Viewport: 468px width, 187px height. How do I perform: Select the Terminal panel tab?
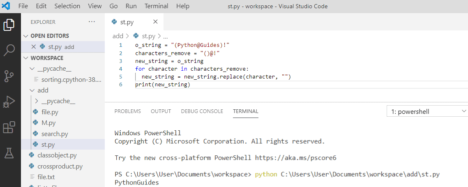[246, 111]
